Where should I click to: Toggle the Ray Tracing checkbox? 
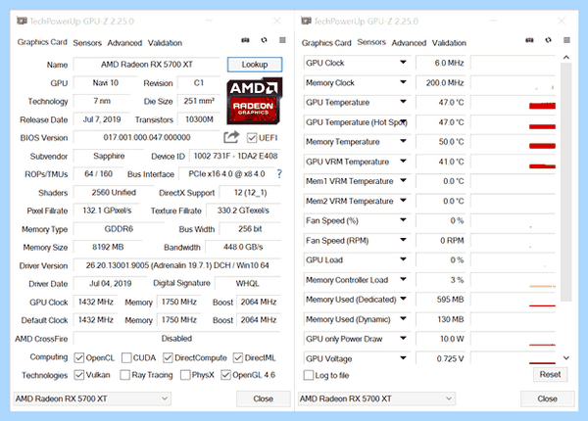pyautogui.click(x=124, y=375)
